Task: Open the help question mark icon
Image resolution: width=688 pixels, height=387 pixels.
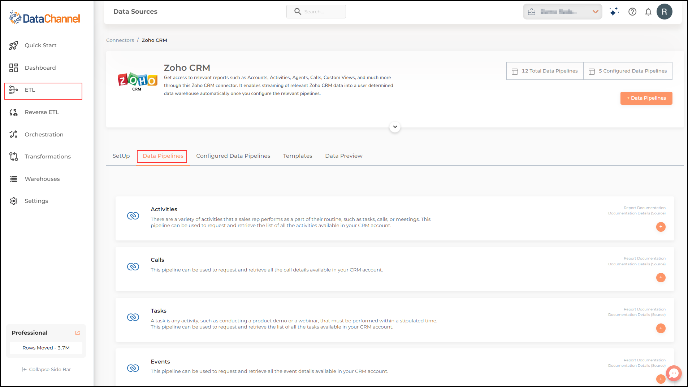Action: click(x=632, y=12)
